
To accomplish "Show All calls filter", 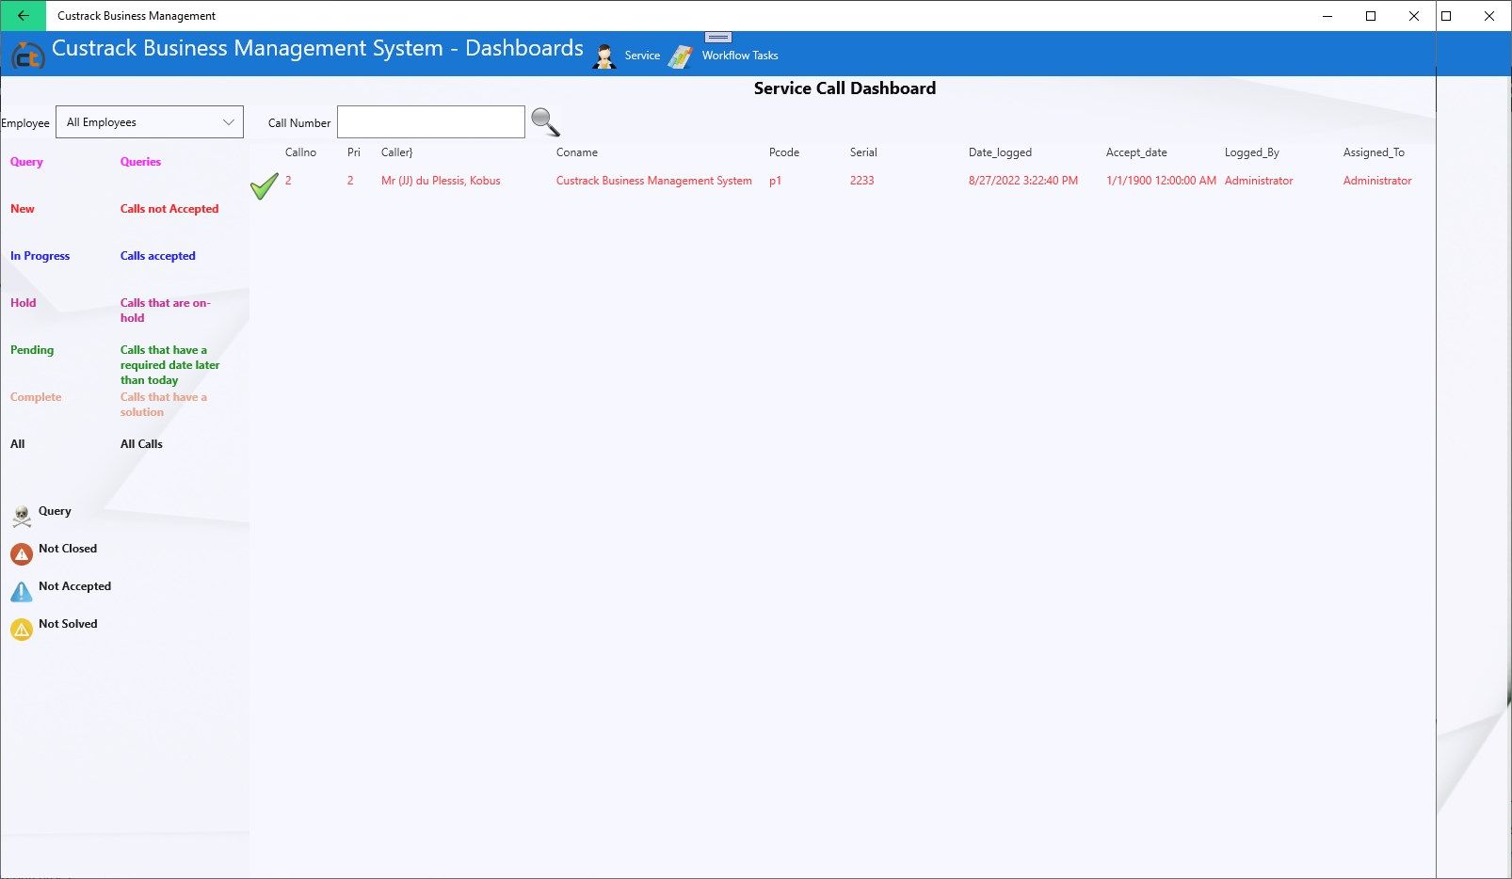I will click(x=18, y=444).
